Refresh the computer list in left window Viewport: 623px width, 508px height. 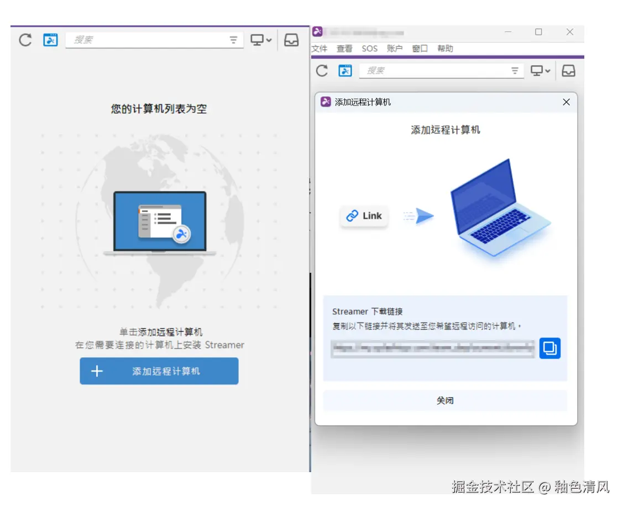25,40
